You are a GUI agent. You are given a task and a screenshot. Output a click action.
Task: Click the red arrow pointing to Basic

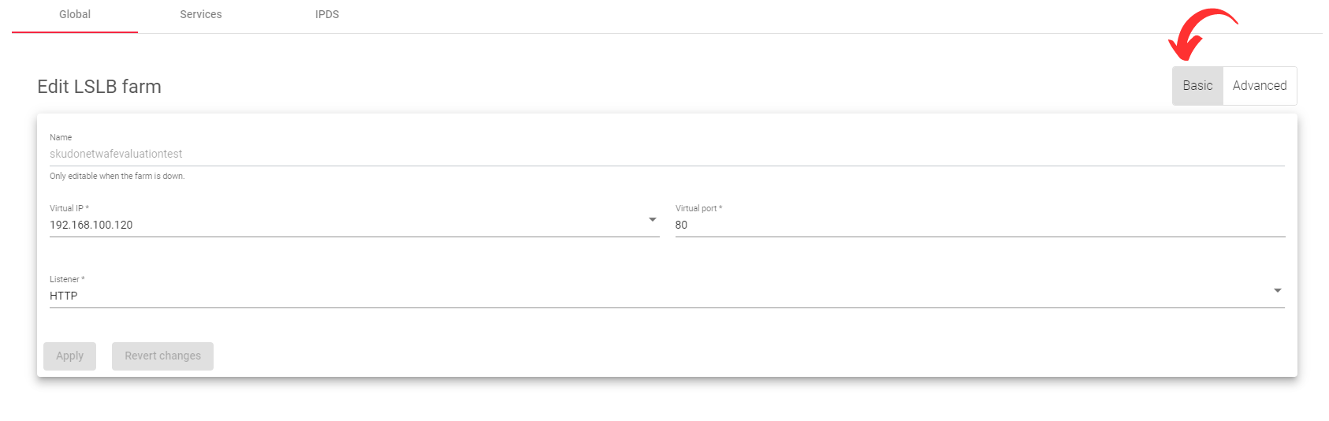click(x=1201, y=34)
